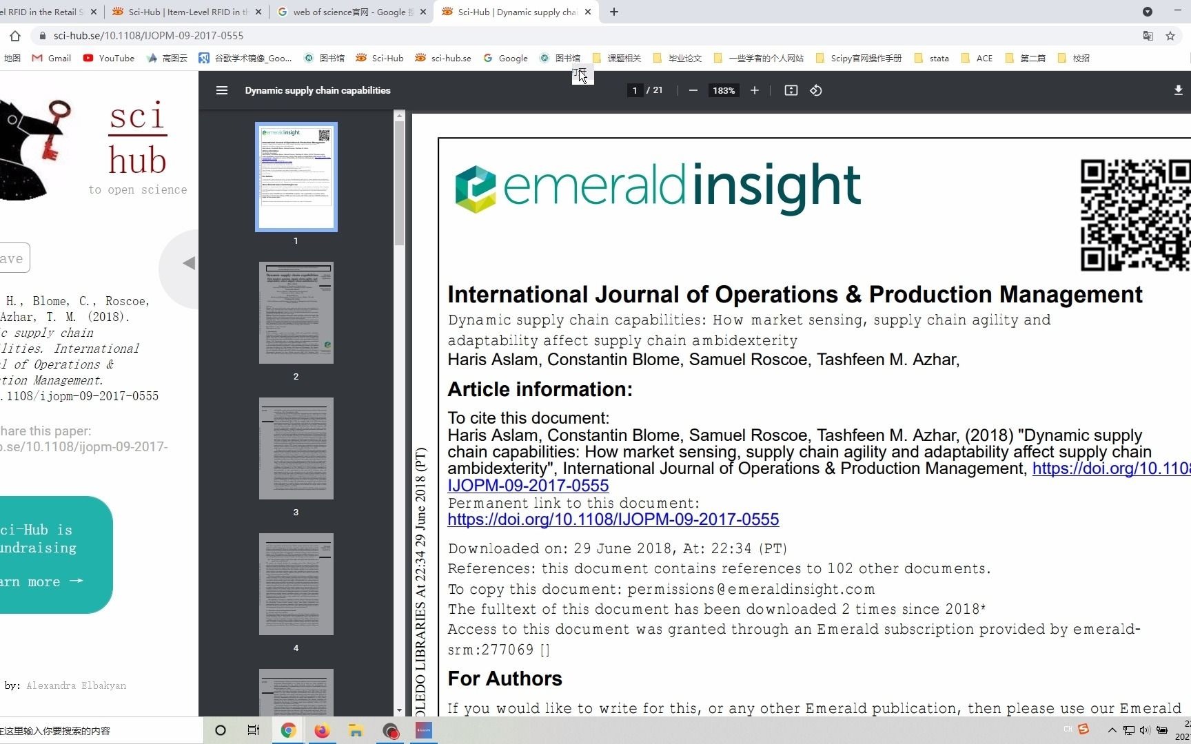Open citation doi.org link in PDF

[x=1111, y=469]
